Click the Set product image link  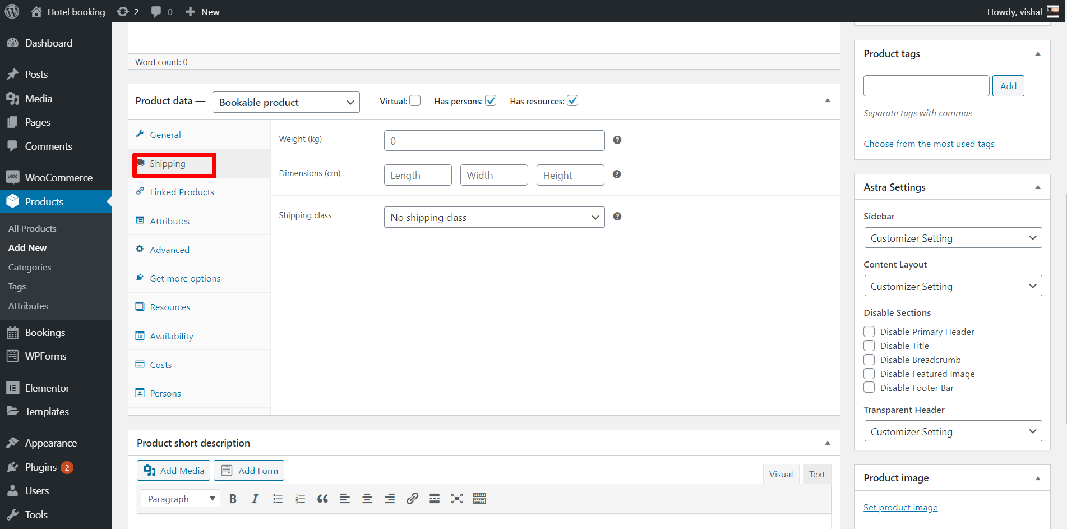[x=900, y=508]
